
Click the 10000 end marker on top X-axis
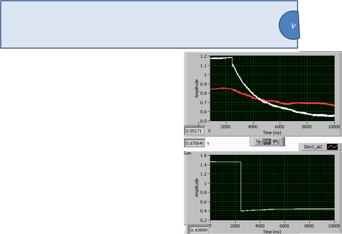tap(334, 127)
